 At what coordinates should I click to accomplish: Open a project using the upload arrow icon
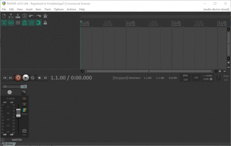pyautogui.click(x=11, y=16)
